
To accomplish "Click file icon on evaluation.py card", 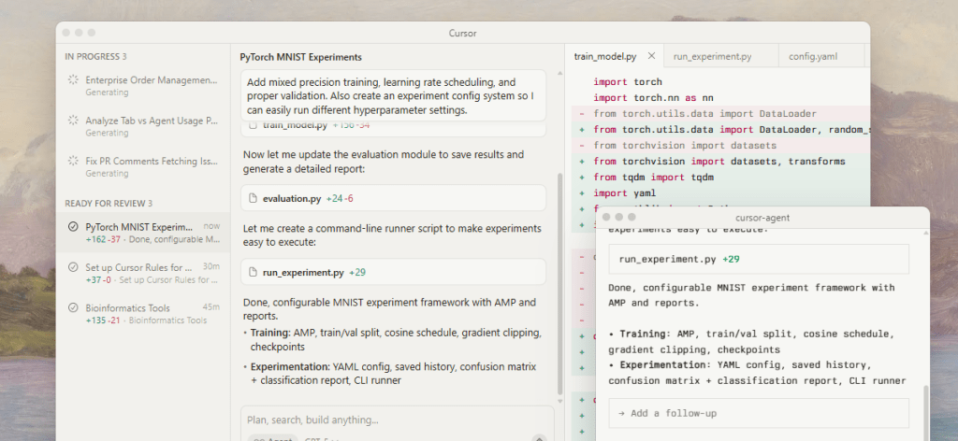I will pyautogui.click(x=254, y=198).
